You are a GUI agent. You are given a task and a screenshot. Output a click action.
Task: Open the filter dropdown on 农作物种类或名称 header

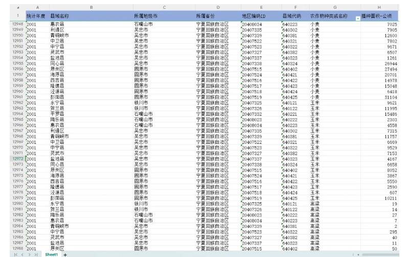(x=358, y=18)
